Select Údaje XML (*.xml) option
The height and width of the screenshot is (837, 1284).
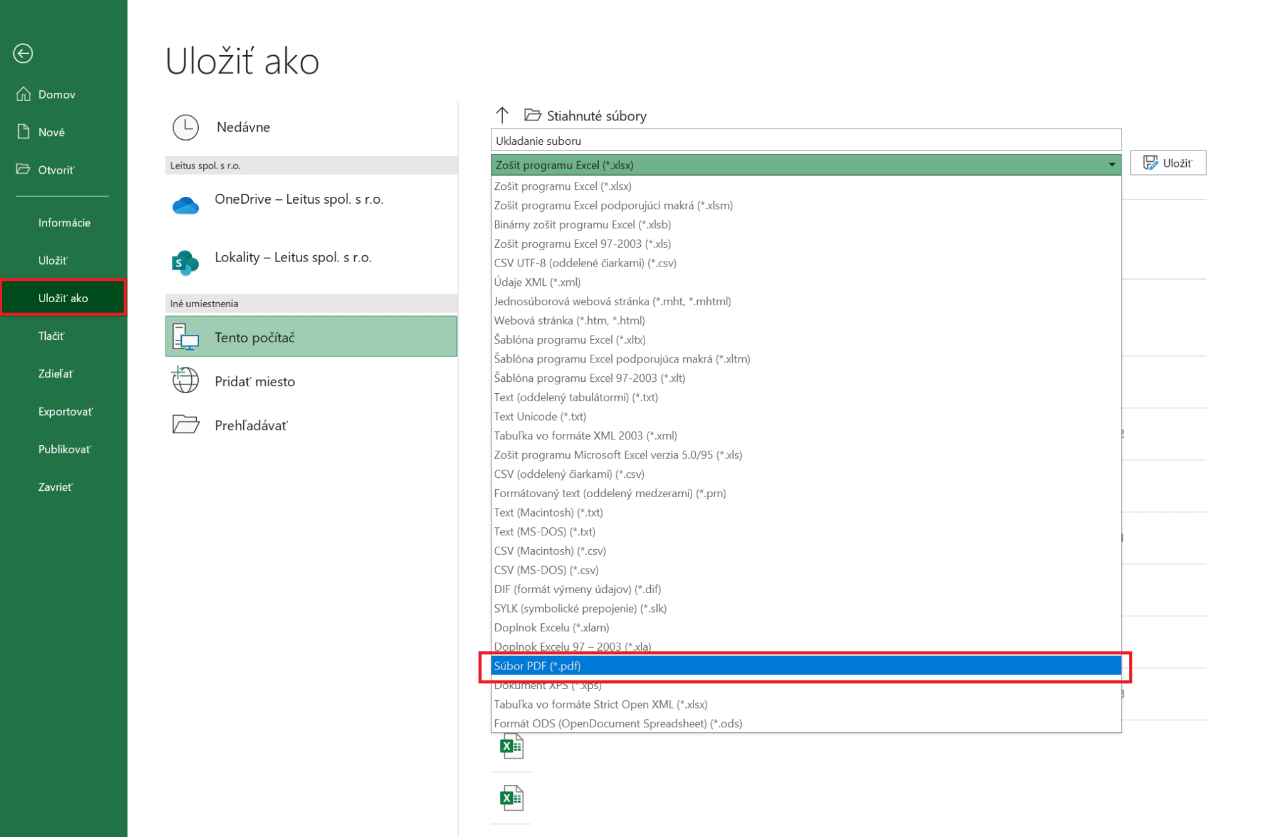coord(806,282)
